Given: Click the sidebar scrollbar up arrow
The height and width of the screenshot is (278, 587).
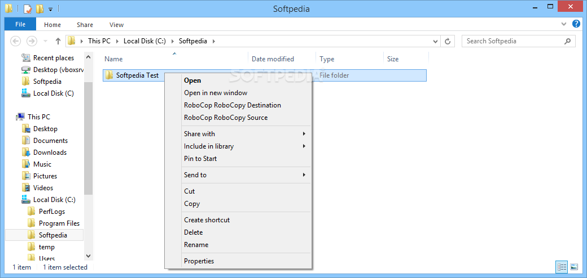Looking at the screenshot, I should tap(89, 57).
